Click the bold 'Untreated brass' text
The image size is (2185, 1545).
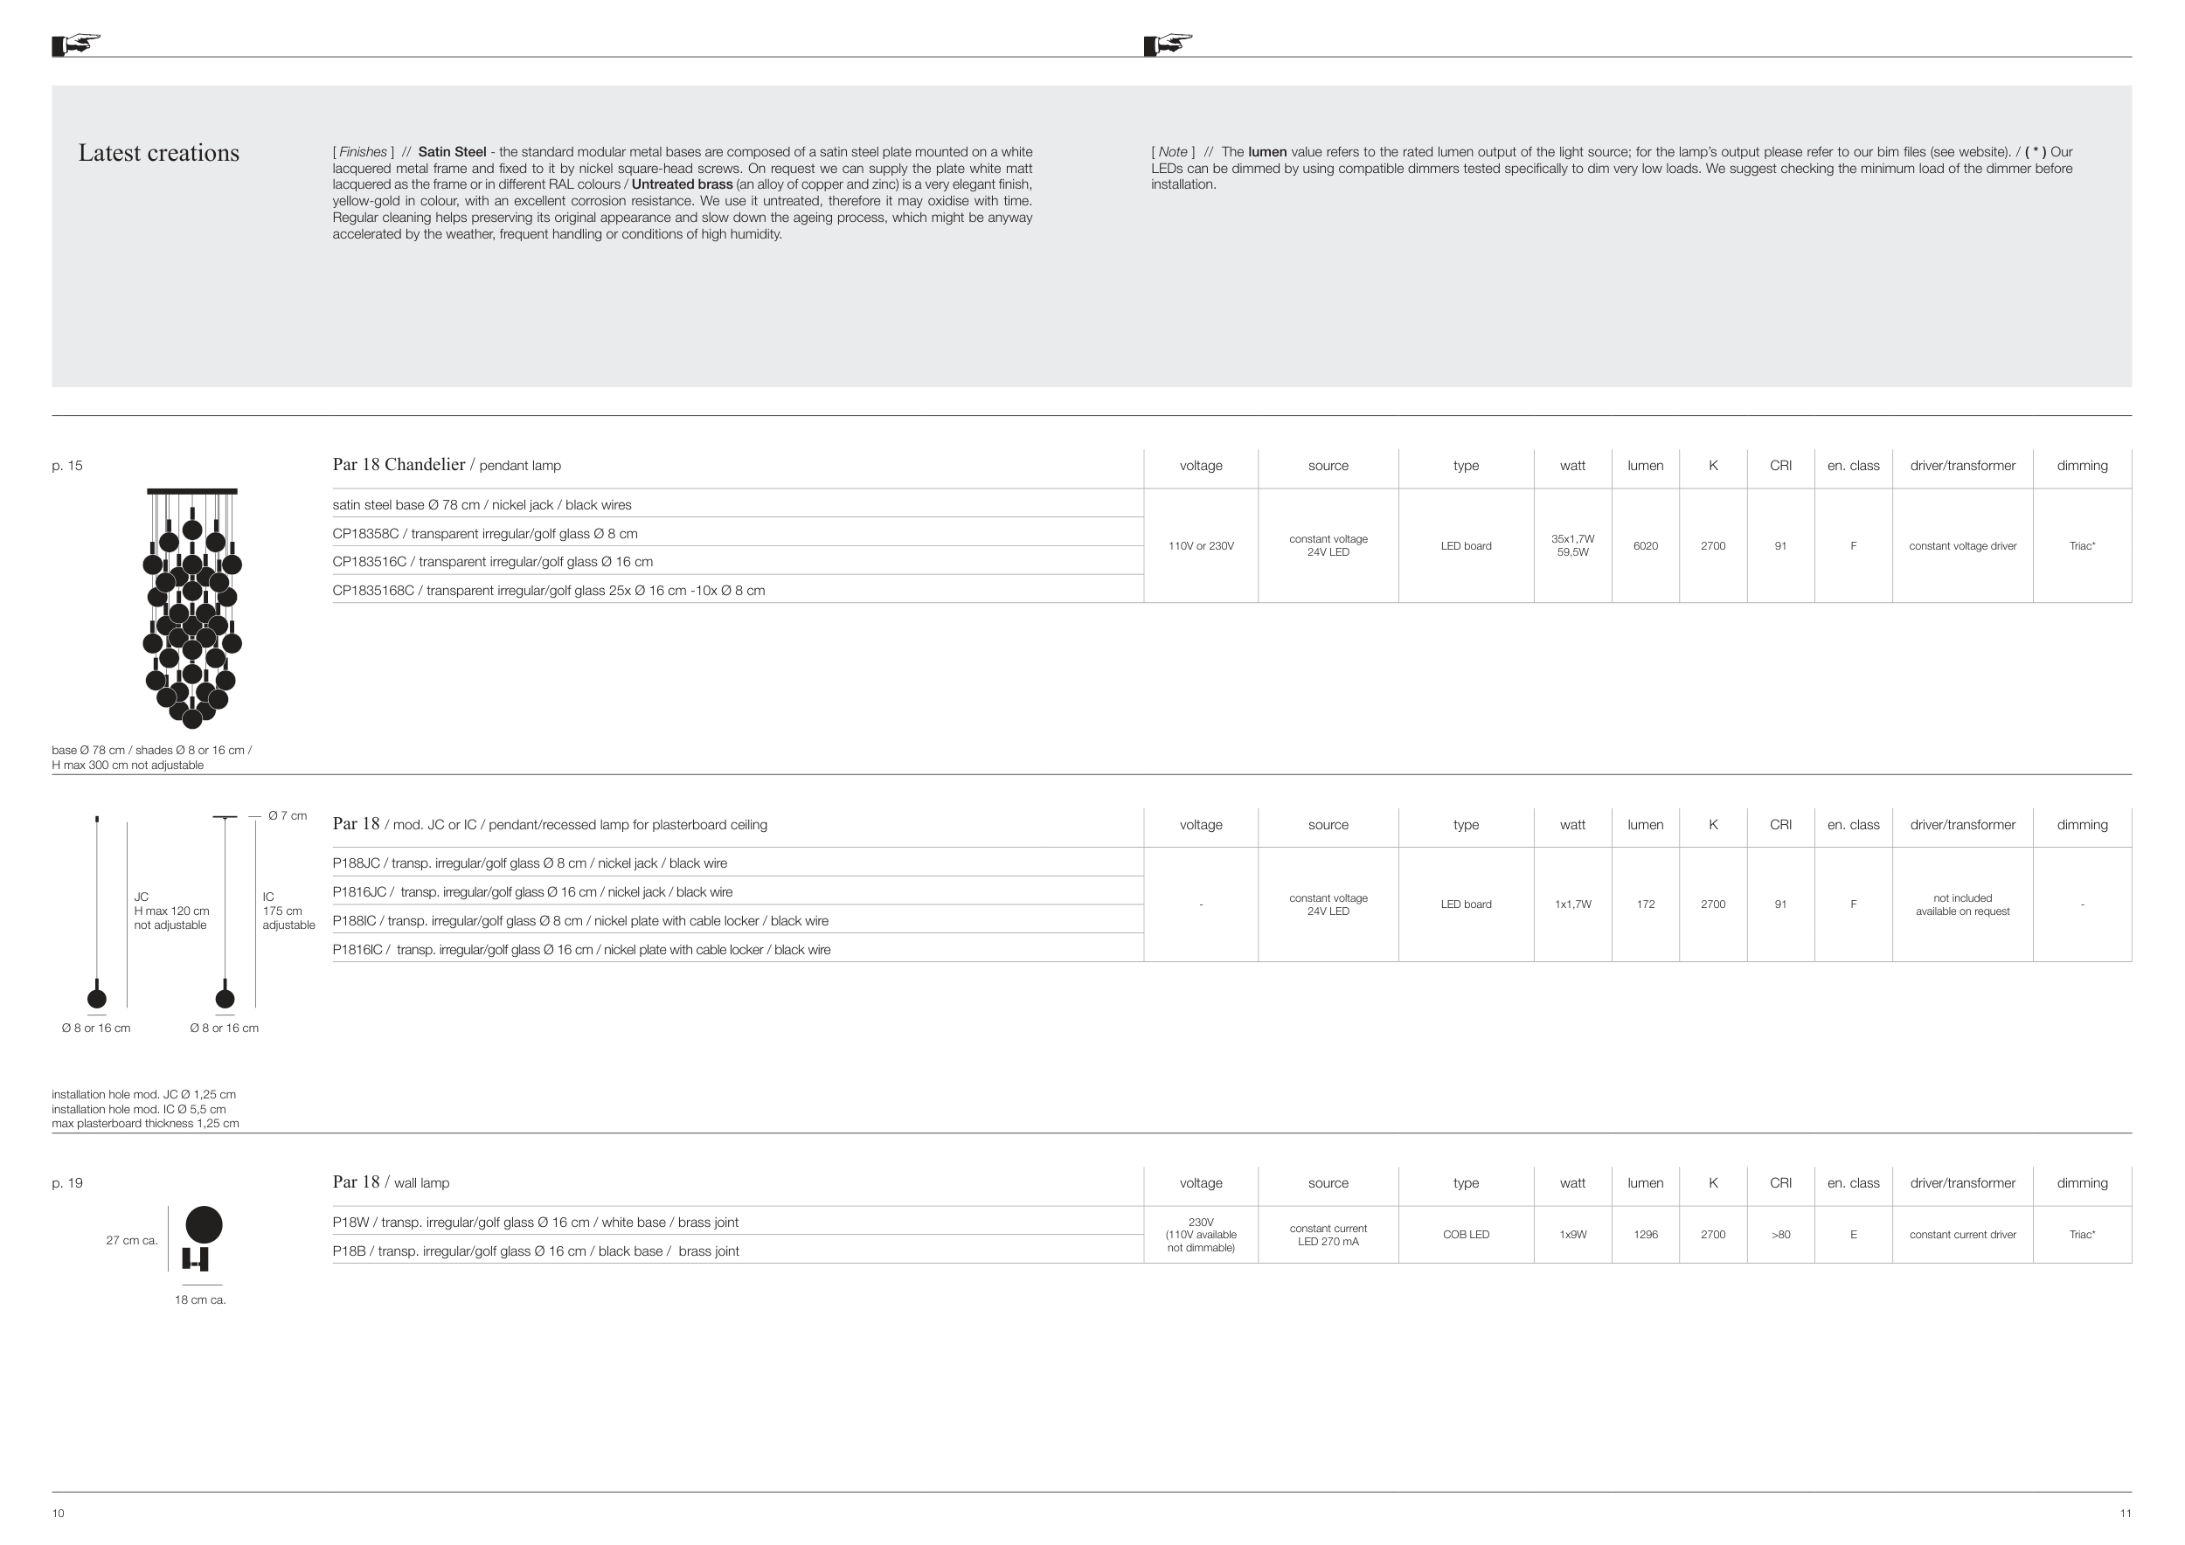[x=682, y=184]
